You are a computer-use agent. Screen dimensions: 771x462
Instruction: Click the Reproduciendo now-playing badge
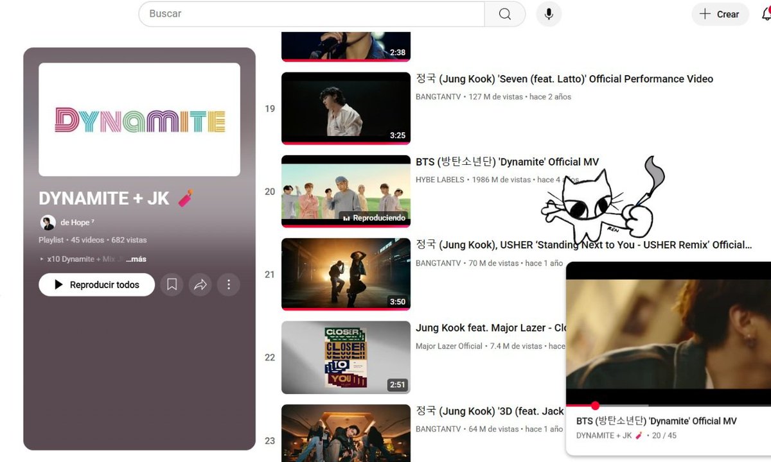(374, 218)
